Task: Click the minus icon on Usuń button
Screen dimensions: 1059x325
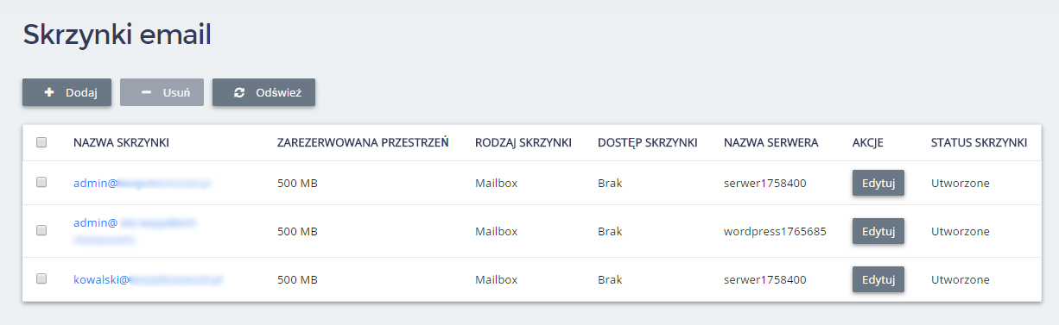Action: [146, 92]
